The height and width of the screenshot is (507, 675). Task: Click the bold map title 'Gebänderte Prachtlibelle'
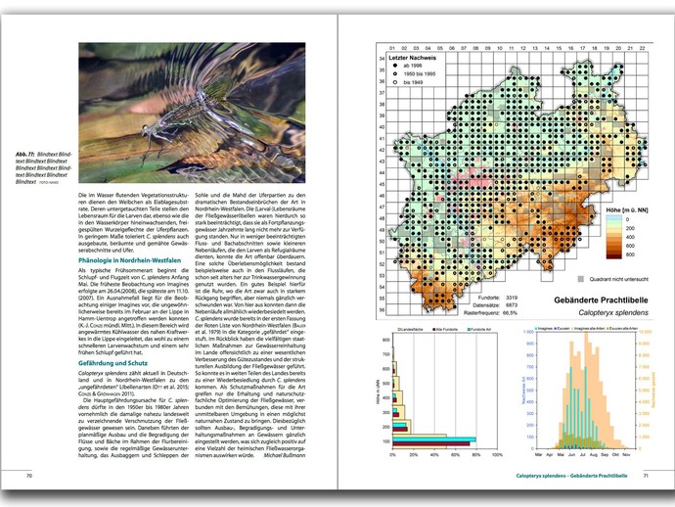click(x=601, y=300)
